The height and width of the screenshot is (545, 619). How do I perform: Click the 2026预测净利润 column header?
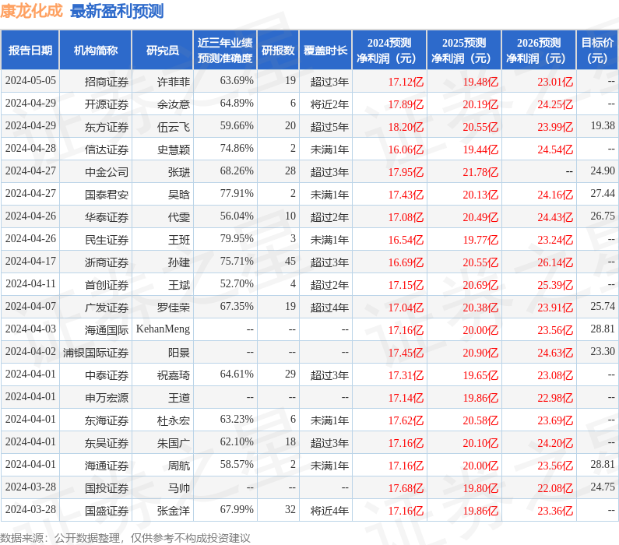click(539, 50)
